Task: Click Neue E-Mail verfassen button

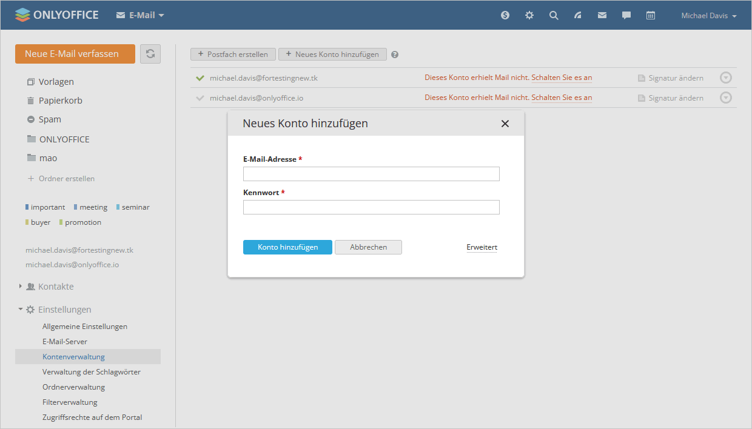Action: point(75,53)
